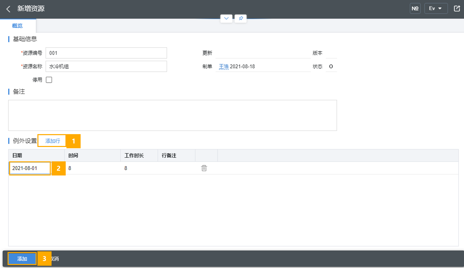Delete the row using the trash icon
The height and width of the screenshot is (268, 464).
point(204,168)
